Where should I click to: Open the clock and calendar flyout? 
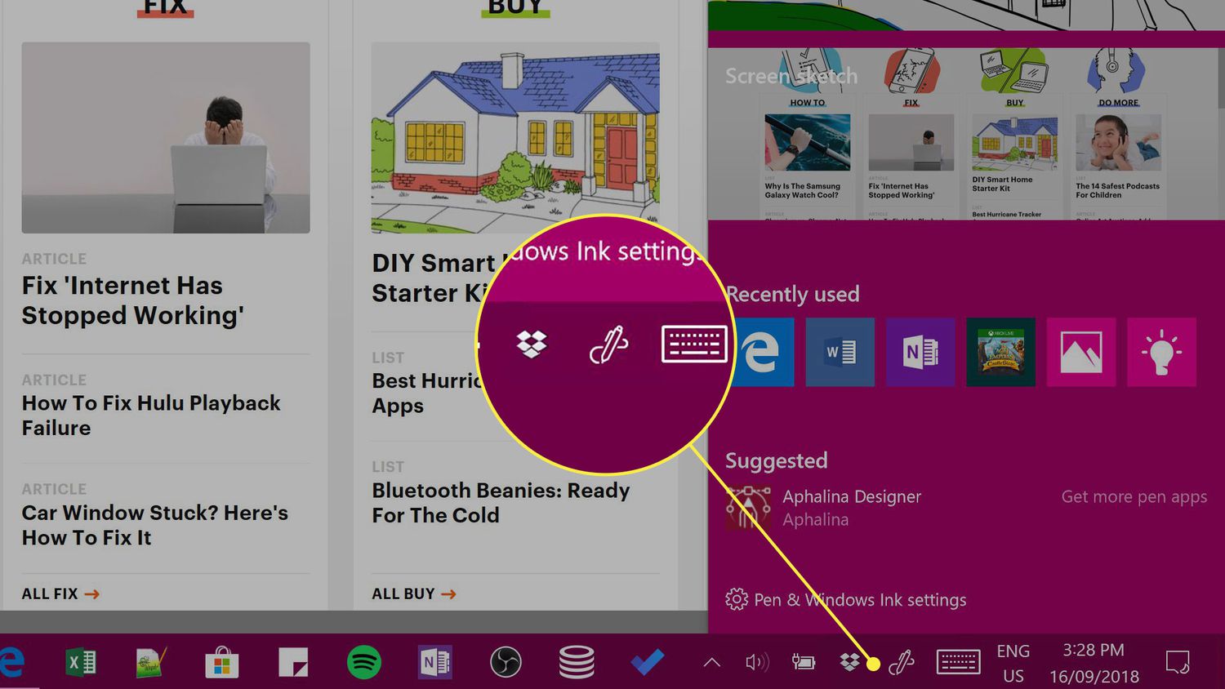click(1094, 663)
